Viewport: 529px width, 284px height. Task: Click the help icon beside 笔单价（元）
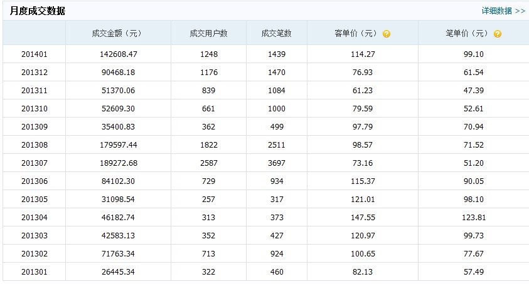(498, 34)
